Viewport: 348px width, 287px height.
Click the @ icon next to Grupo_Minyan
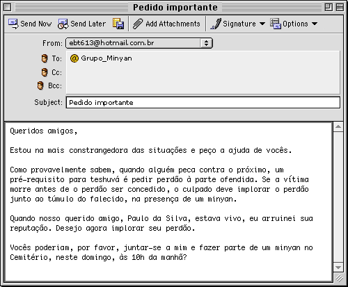(74, 58)
